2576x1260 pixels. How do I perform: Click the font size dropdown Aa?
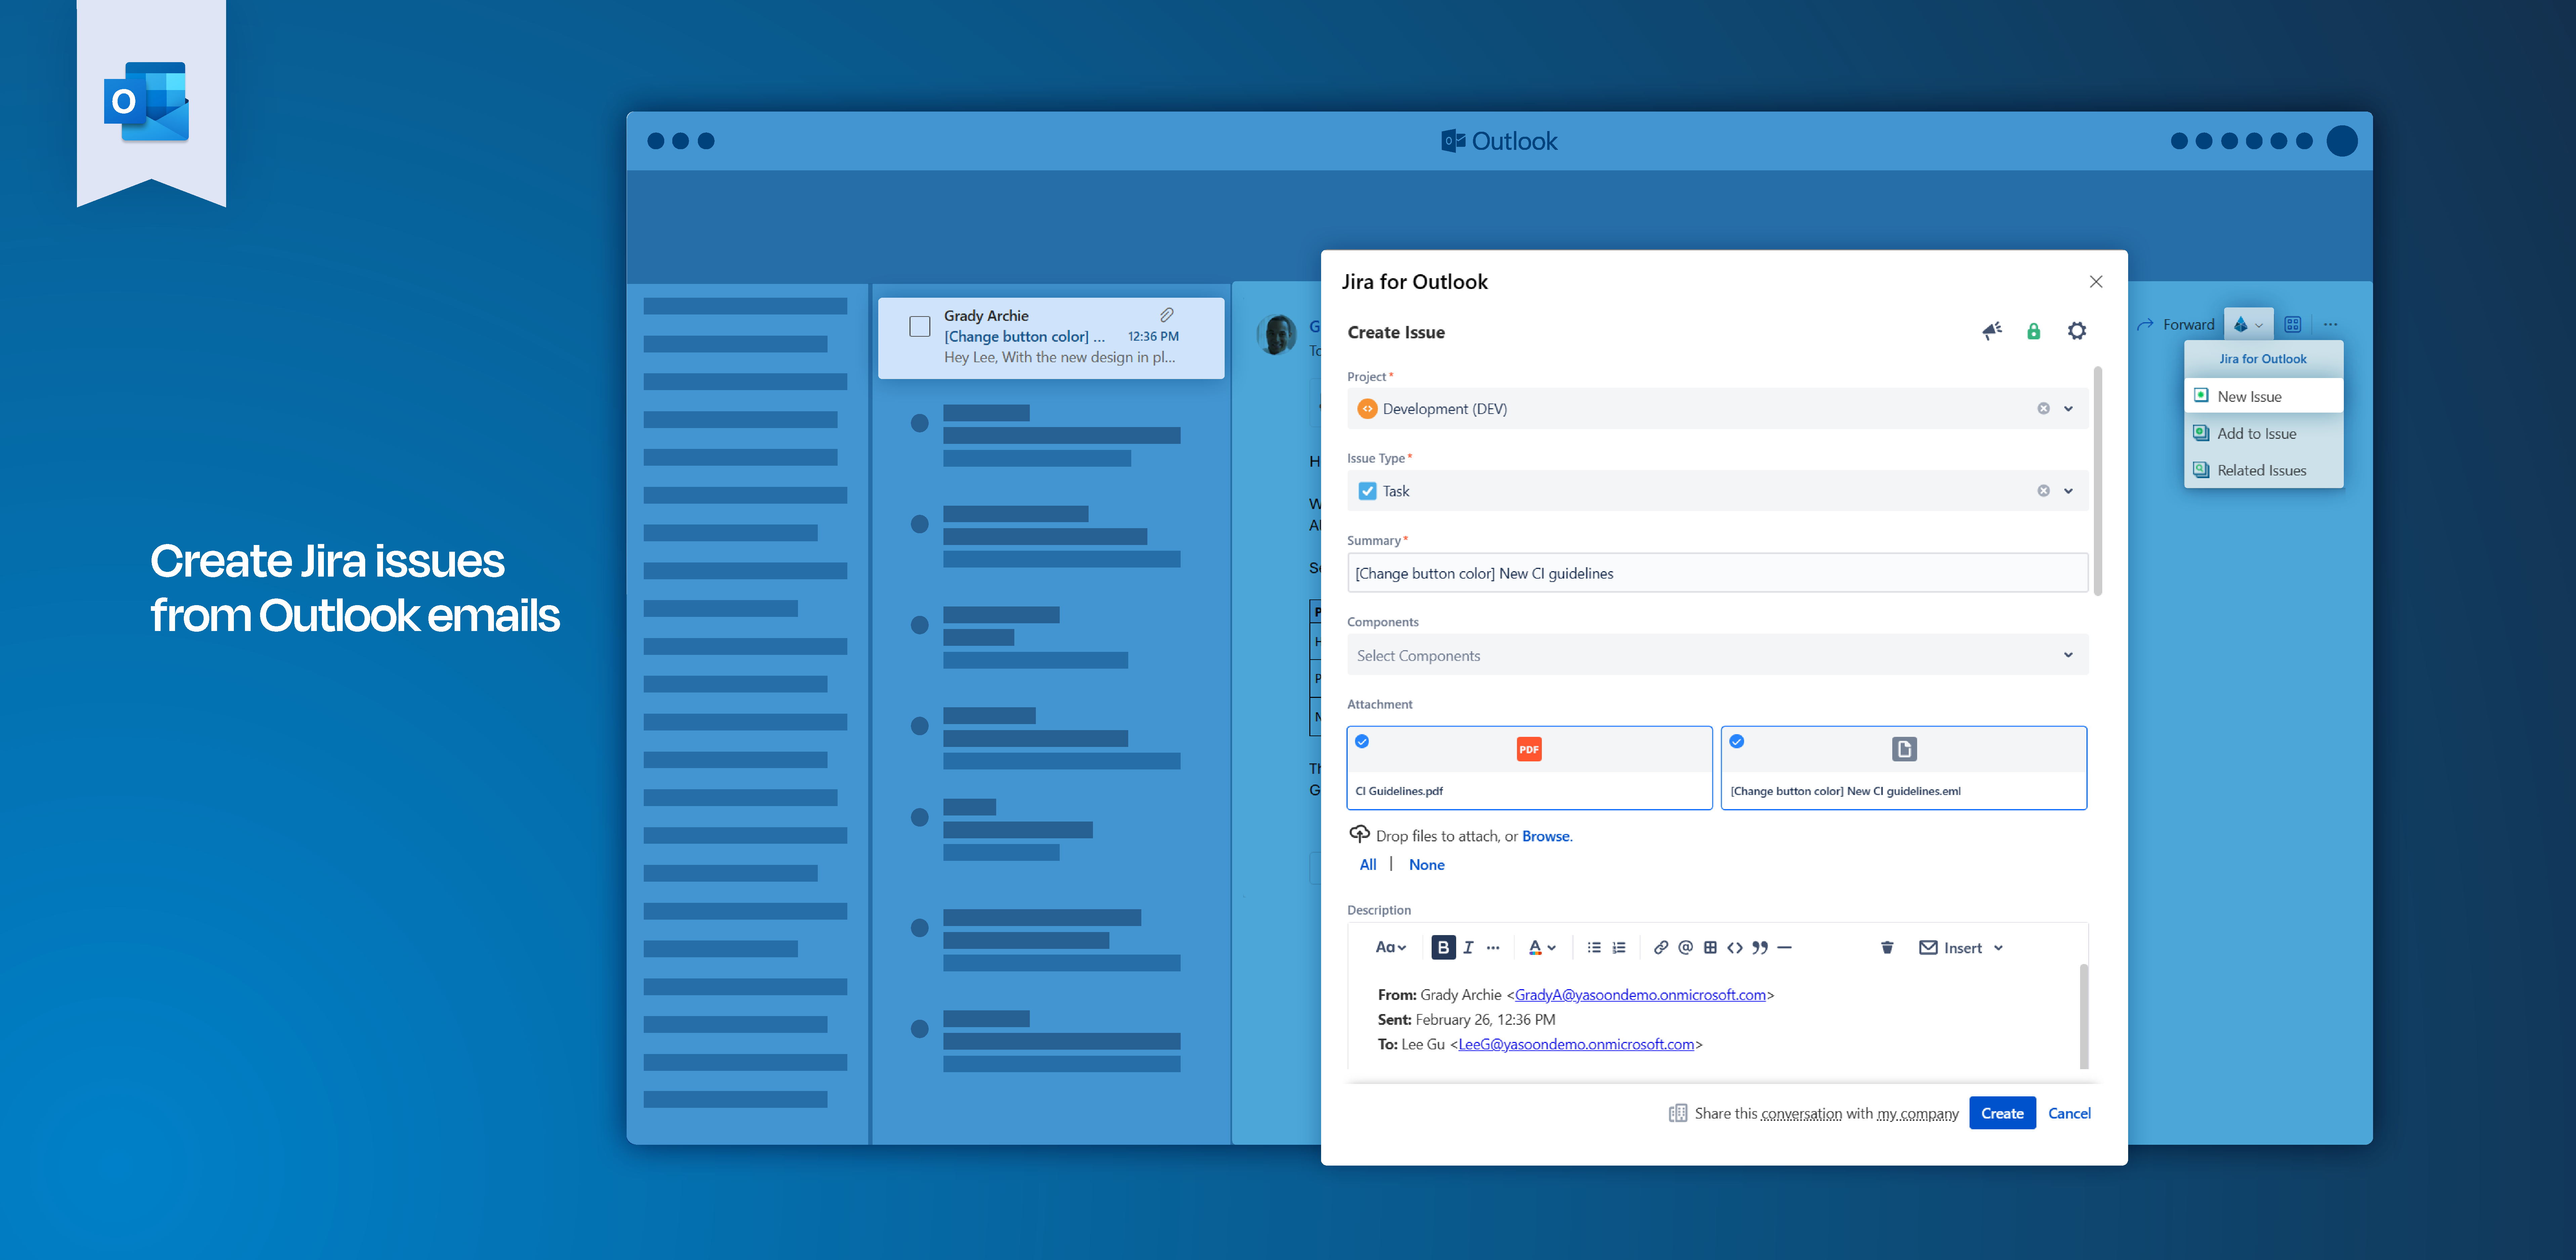[x=1380, y=948]
